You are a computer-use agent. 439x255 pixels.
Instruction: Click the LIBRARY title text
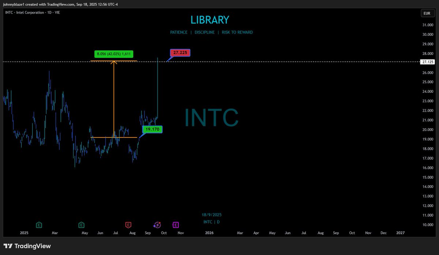pos(210,20)
